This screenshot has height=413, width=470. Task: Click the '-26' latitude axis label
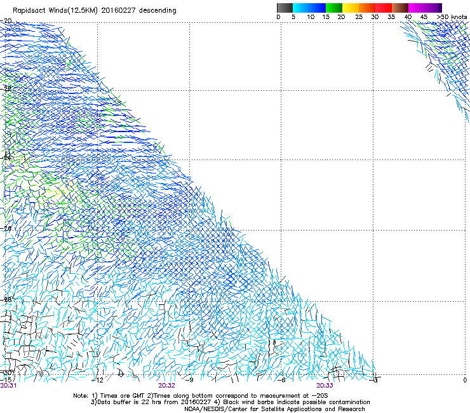tap(6, 228)
